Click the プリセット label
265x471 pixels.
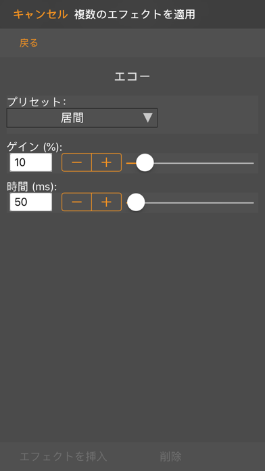pyautogui.click(x=37, y=102)
